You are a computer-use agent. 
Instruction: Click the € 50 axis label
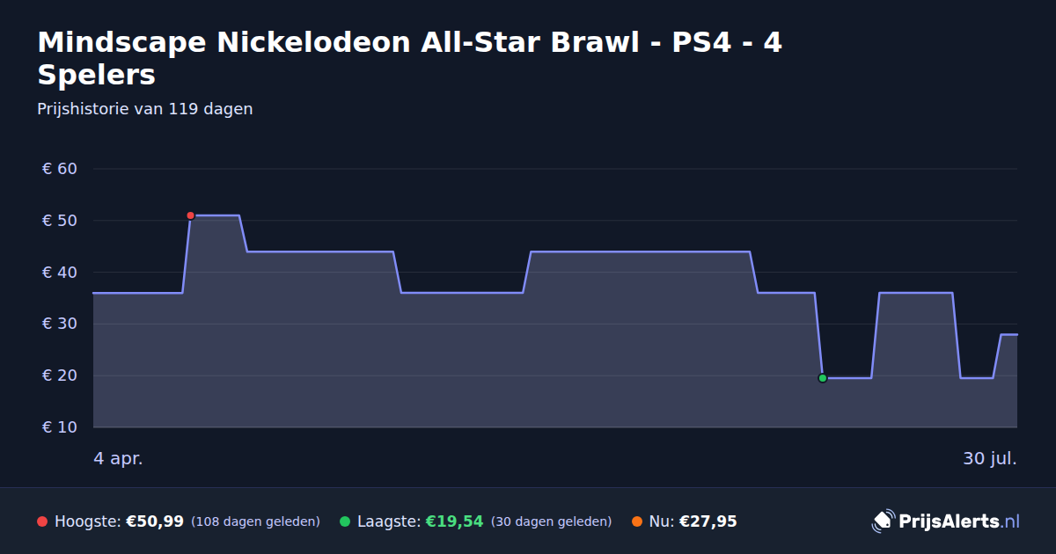pos(60,221)
